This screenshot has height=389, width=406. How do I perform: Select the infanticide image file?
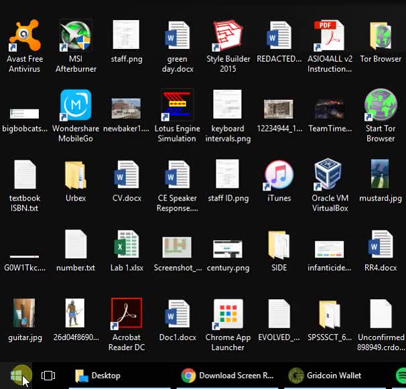[329, 249]
